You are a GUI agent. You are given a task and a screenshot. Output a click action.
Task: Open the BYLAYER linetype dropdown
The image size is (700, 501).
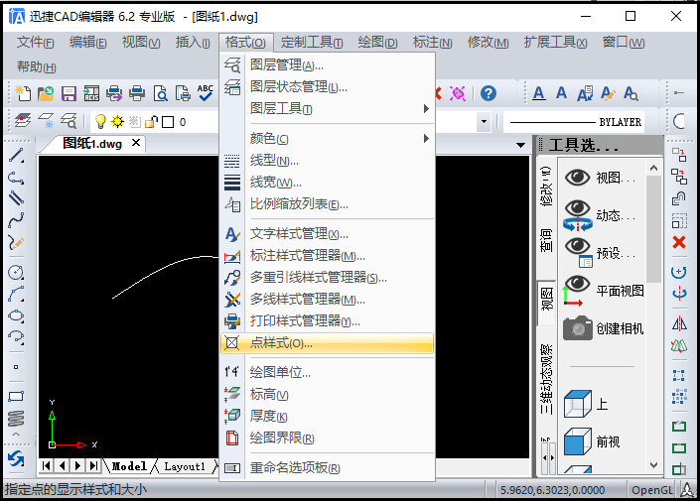[x=576, y=122]
